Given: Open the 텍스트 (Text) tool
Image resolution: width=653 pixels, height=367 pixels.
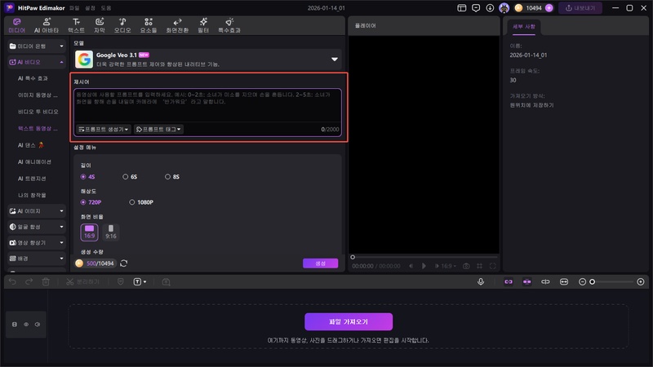Looking at the screenshot, I should pyautogui.click(x=76, y=25).
